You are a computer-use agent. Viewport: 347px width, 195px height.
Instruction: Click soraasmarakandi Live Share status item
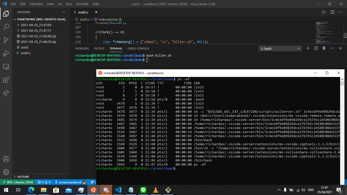pyautogui.click(x=70, y=182)
